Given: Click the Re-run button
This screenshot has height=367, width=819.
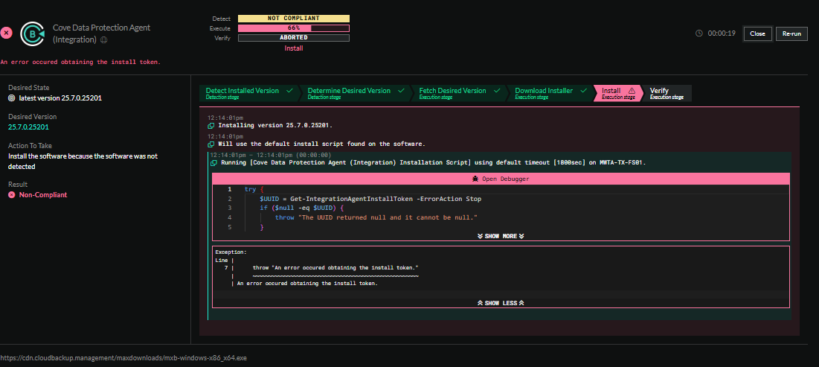Looking at the screenshot, I should 791,33.
